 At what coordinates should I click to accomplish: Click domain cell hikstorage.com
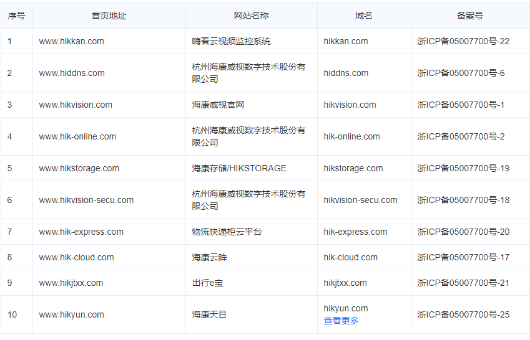pos(353,168)
